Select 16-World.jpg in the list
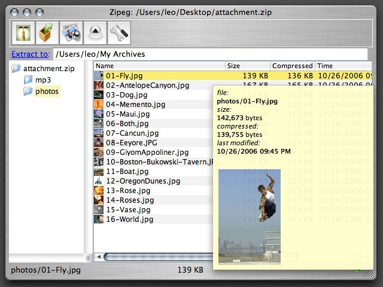The width and height of the screenshot is (383, 287). click(x=129, y=219)
